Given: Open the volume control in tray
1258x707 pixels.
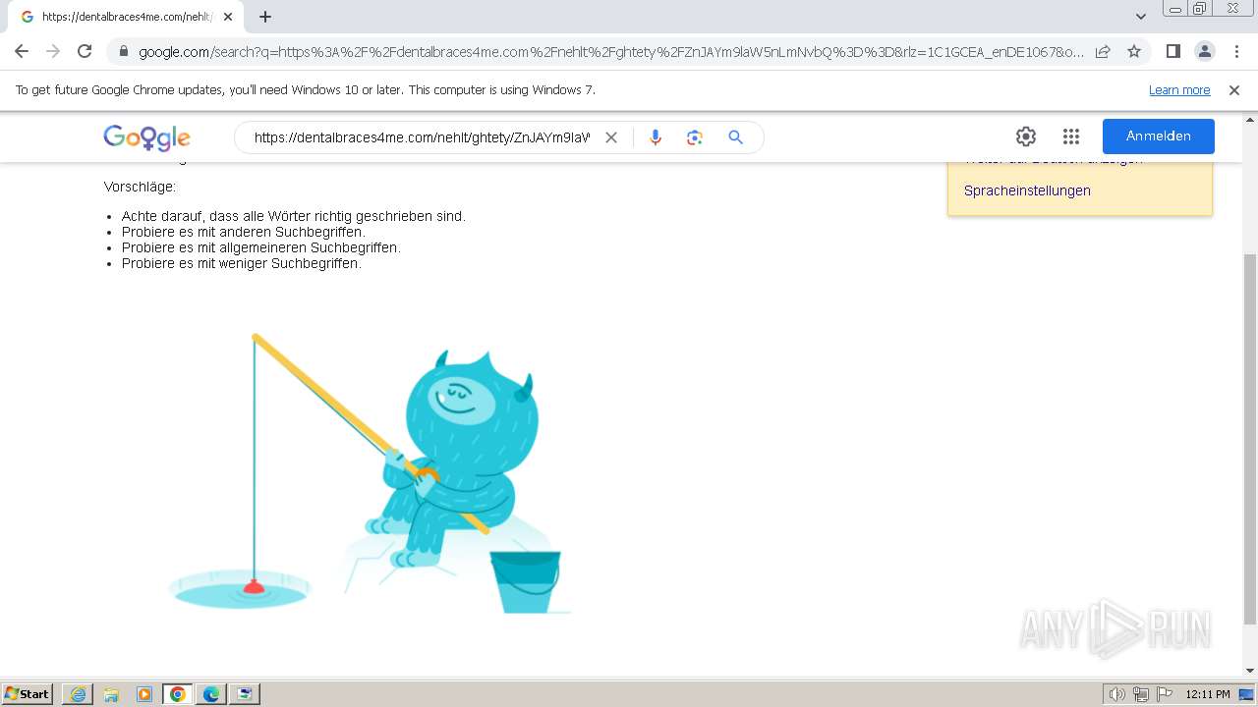Looking at the screenshot, I should pyautogui.click(x=1116, y=694).
